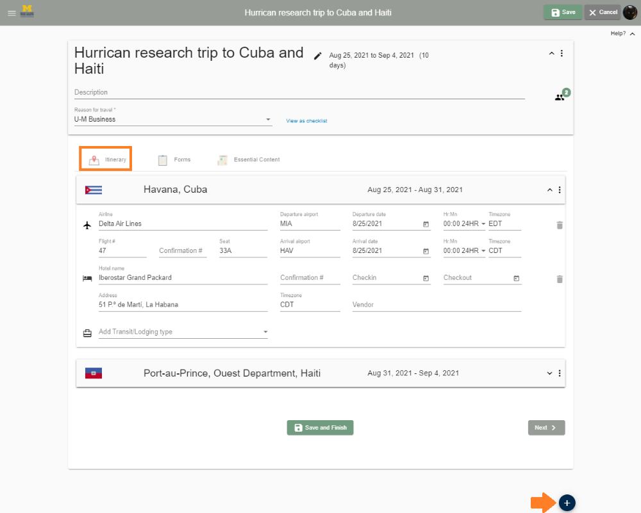This screenshot has height=513, width=641.
Task: Switch to the Forms tab
Action: click(x=174, y=159)
